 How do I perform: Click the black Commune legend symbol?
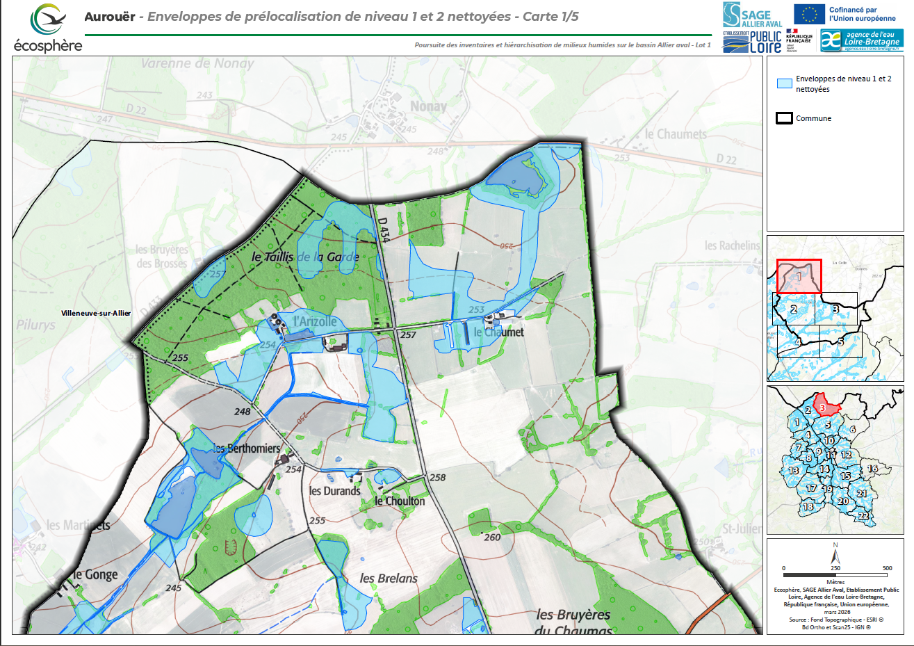(x=784, y=118)
